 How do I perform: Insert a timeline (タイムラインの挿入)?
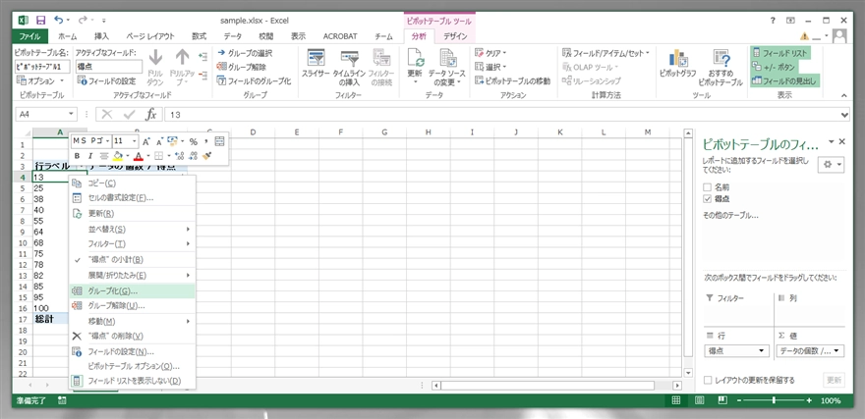(x=349, y=69)
